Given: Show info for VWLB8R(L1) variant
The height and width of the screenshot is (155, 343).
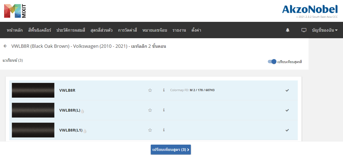Looking at the screenshot, I should tap(164, 130).
